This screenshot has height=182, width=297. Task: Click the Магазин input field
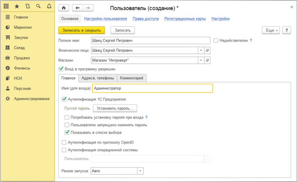coord(145,60)
